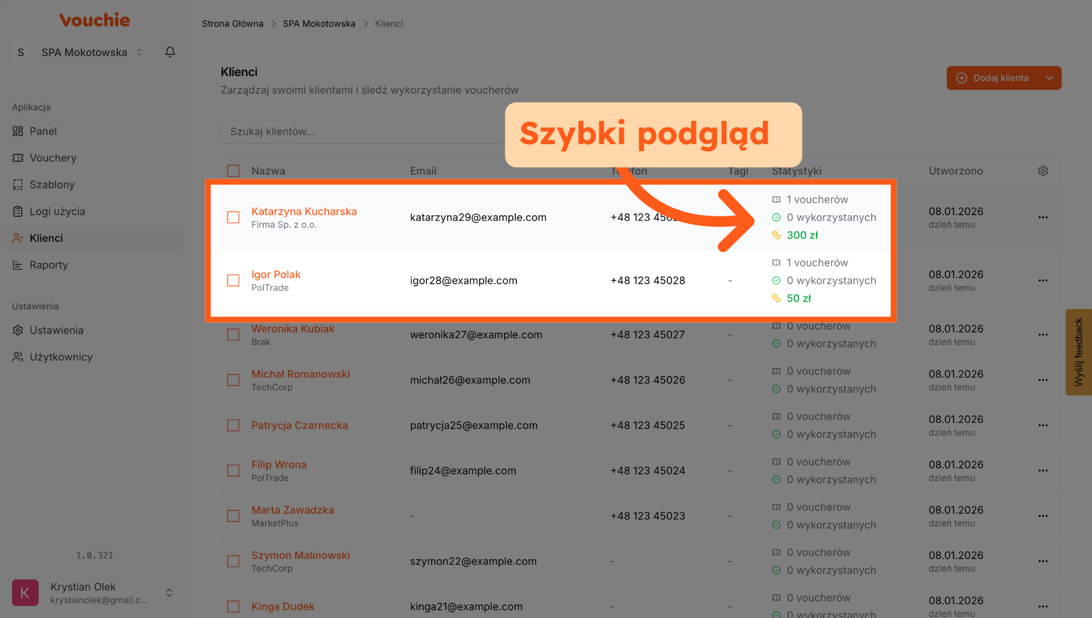Expand the user account menu chevron
Image resolution: width=1092 pixels, height=618 pixels.
169,593
